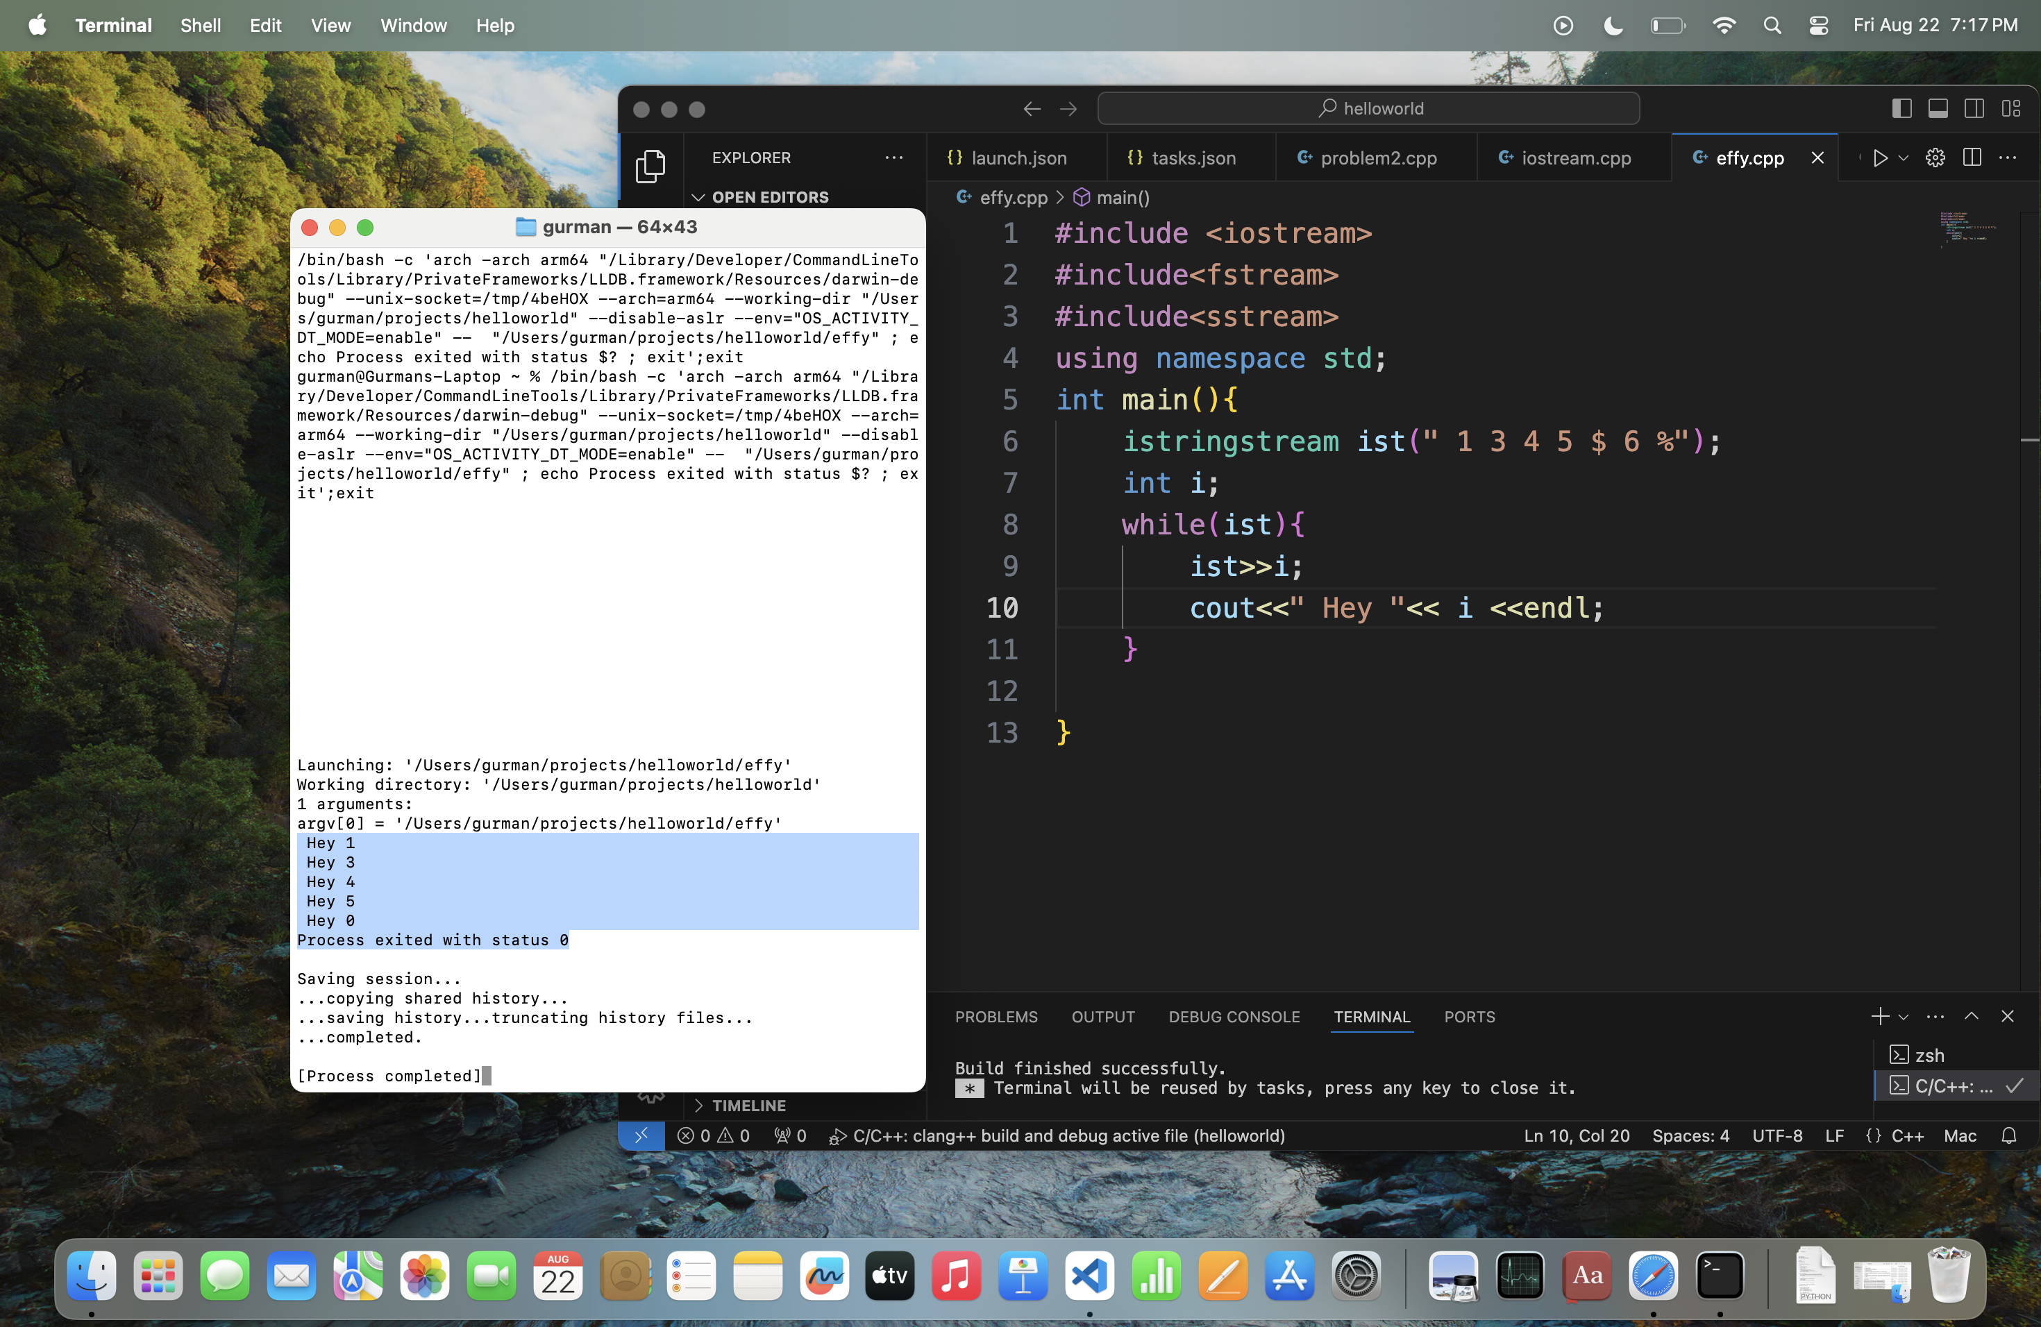Open Wi-Fi menu in the menu bar
This screenshot has height=1327, width=2041.
(x=1723, y=25)
